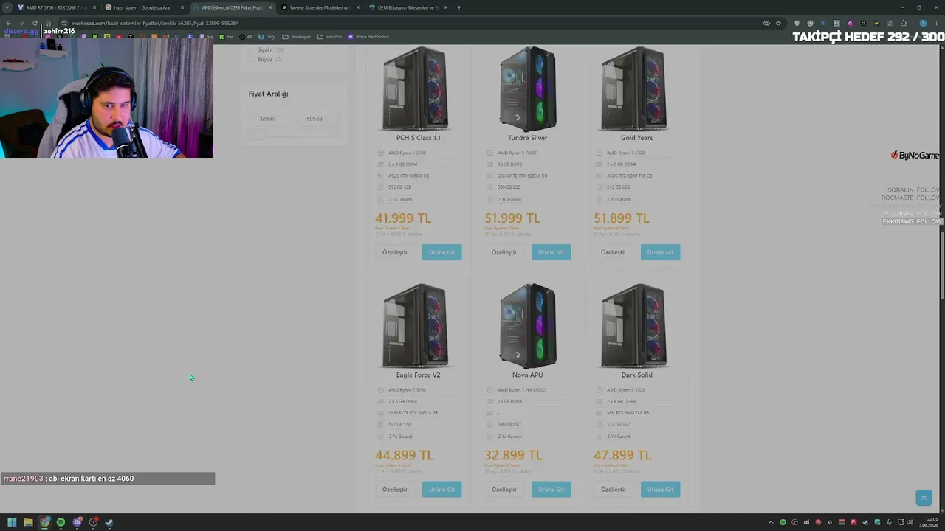Customize the Eagle Force V2 build
The width and height of the screenshot is (945, 531).
pyautogui.click(x=395, y=489)
